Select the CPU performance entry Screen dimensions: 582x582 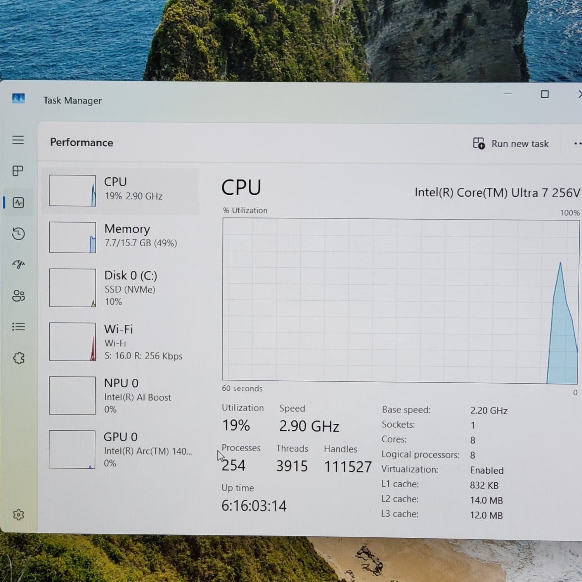coord(120,191)
